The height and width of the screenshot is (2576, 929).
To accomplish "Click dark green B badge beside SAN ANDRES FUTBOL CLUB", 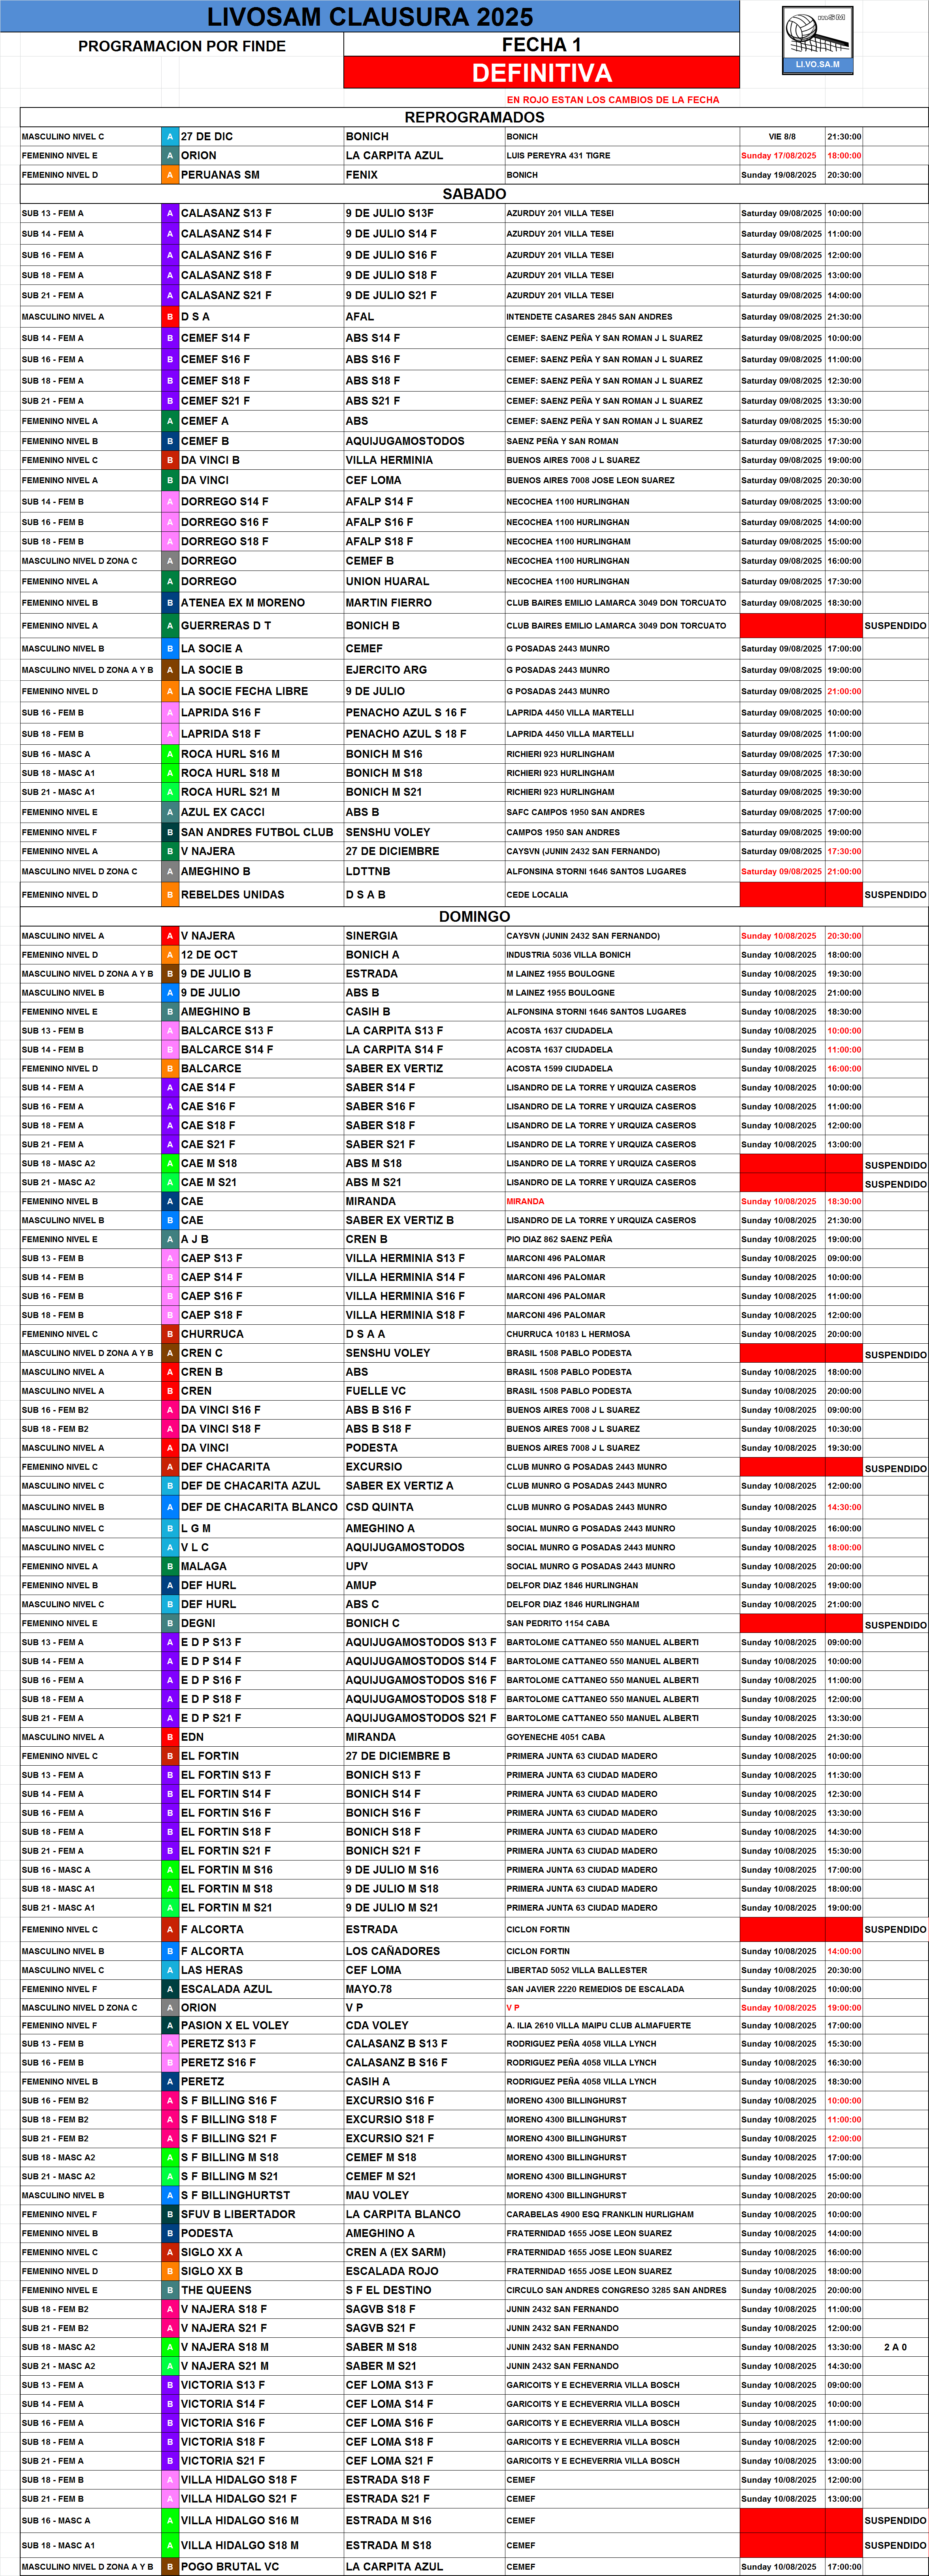I will (x=170, y=832).
